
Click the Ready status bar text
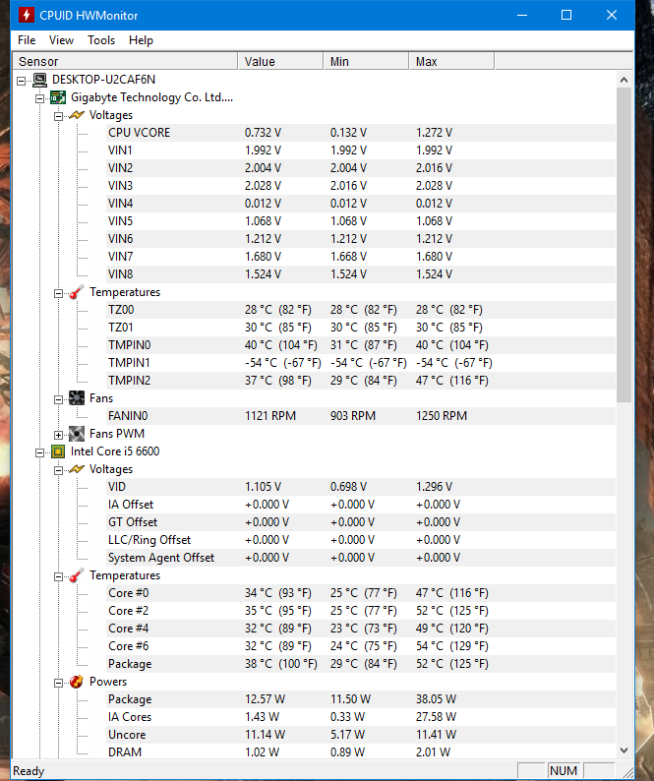point(29,771)
